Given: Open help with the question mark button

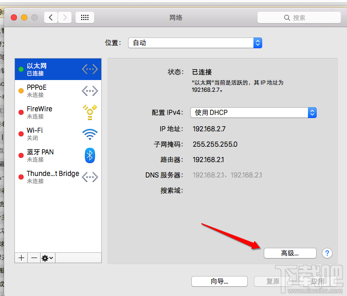Looking at the screenshot, I should click(x=327, y=253).
